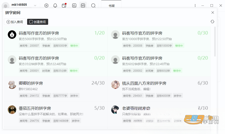This screenshot has height=134, width=225.
Task: Click 卿卿的拼字房 avatar
Action: [12, 85]
